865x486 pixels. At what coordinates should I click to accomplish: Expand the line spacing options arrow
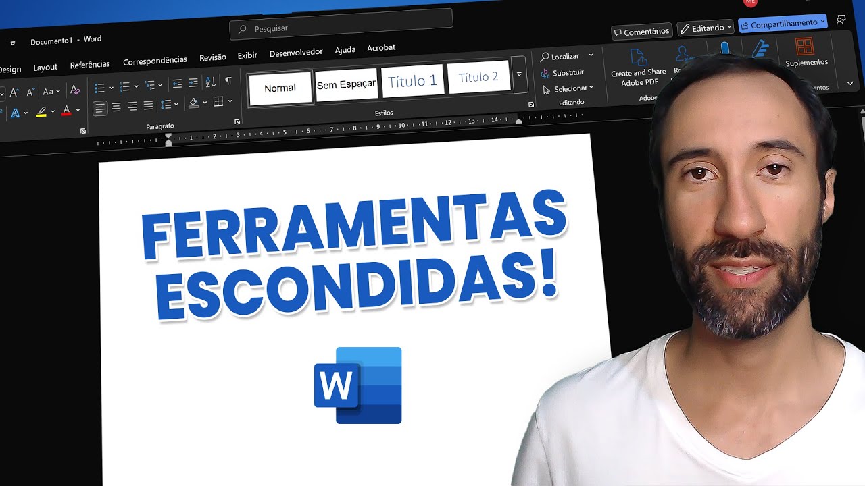176,105
